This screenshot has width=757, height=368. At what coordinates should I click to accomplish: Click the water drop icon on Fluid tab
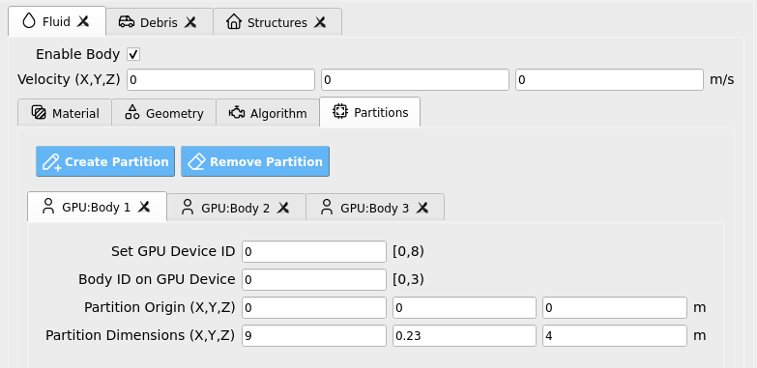29,20
